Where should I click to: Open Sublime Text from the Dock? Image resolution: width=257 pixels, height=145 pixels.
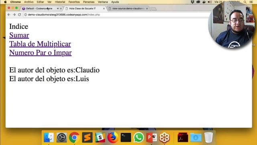pyautogui.click(x=87, y=137)
